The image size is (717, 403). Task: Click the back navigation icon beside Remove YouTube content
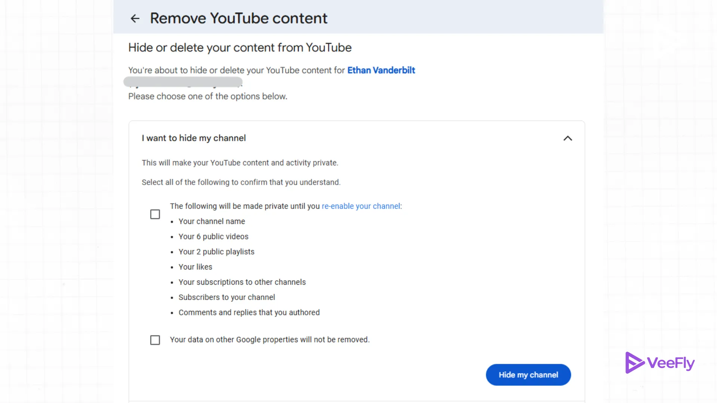tap(135, 18)
